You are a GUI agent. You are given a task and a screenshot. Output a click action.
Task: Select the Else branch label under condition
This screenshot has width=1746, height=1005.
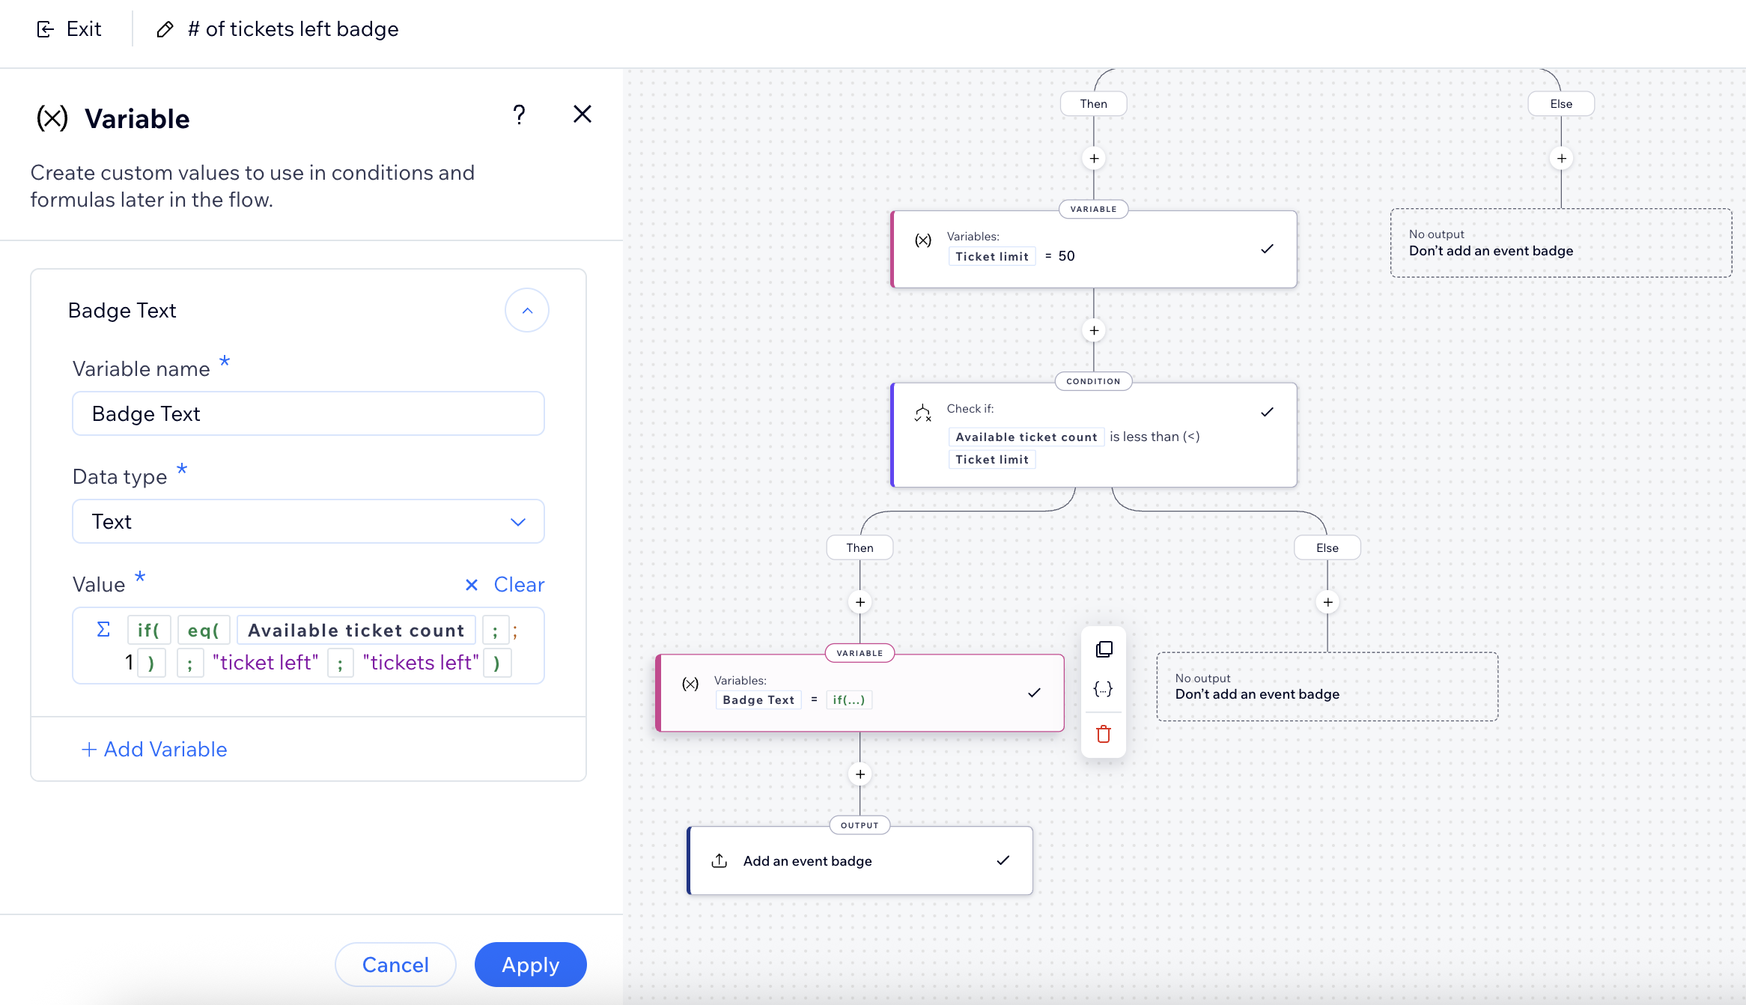[x=1327, y=547]
